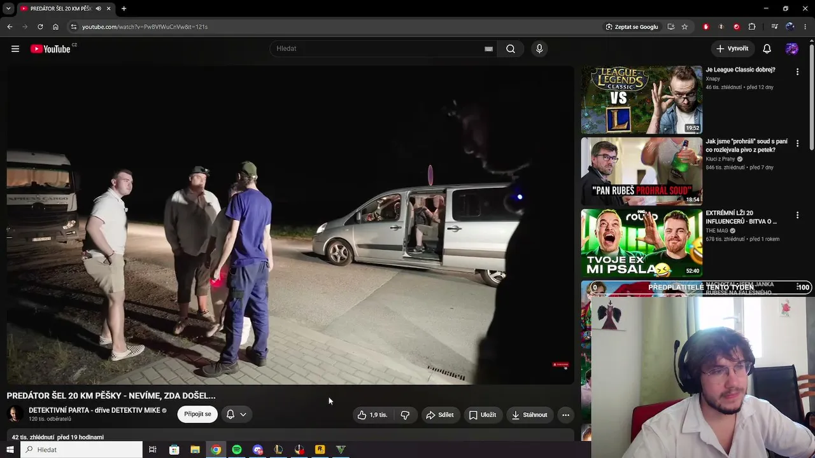This screenshot has width=815, height=458.
Task: Go back to the previous page
Action: pyautogui.click(x=10, y=27)
